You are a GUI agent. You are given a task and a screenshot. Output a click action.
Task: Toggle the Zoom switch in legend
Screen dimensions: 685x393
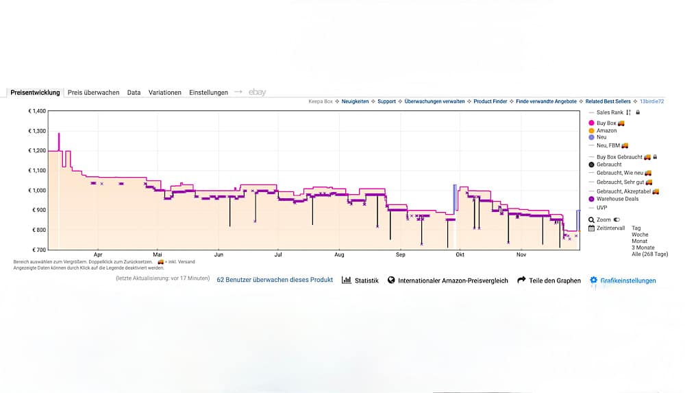pyautogui.click(x=616, y=219)
